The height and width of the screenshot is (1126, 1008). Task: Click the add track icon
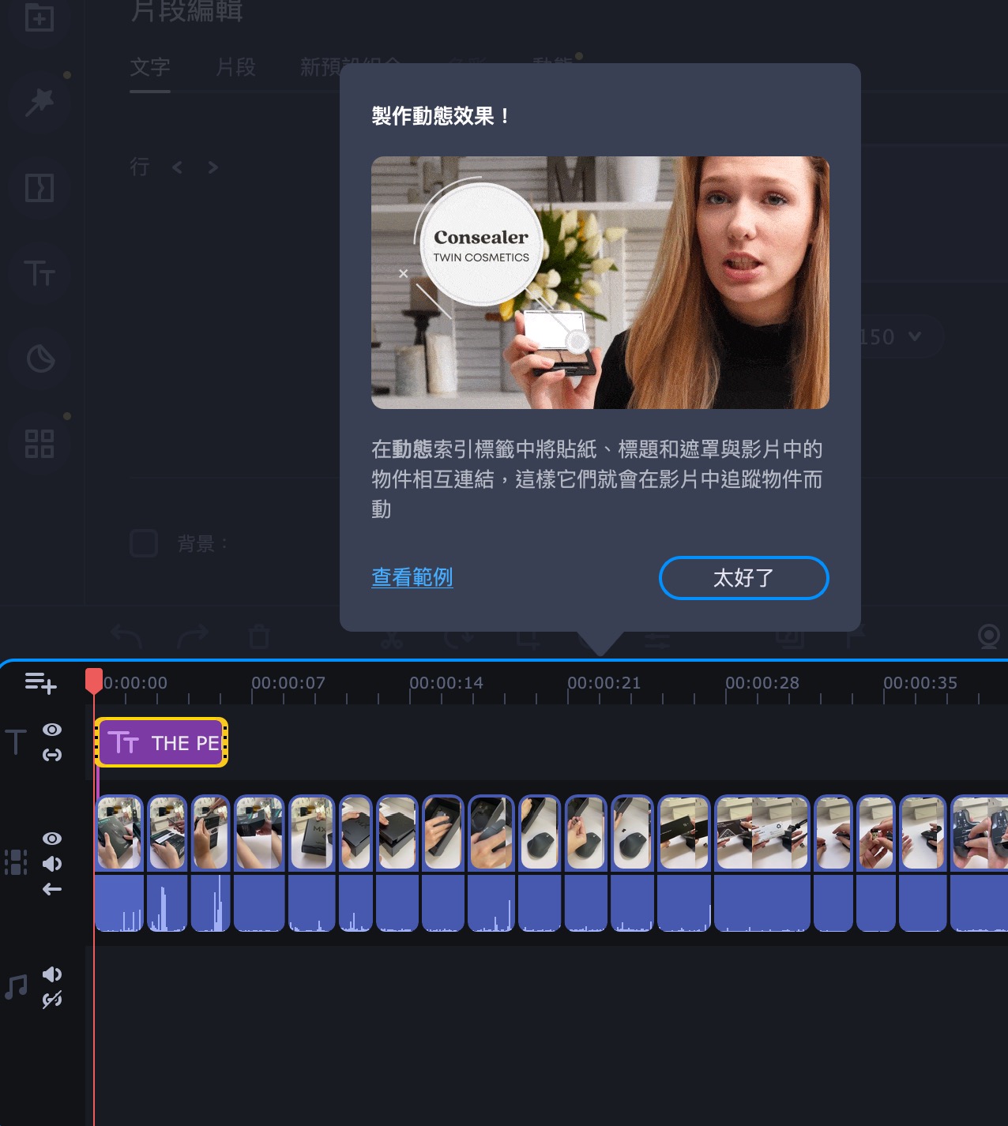tap(40, 682)
